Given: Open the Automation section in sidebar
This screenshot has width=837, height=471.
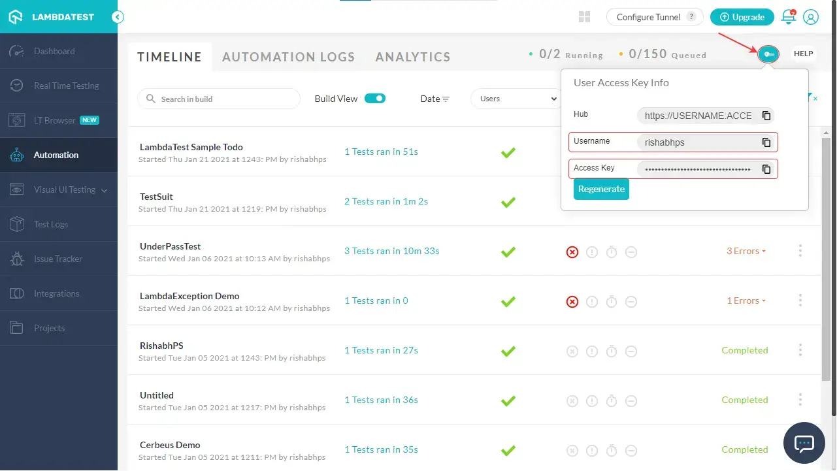Looking at the screenshot, I should (54, 155).
